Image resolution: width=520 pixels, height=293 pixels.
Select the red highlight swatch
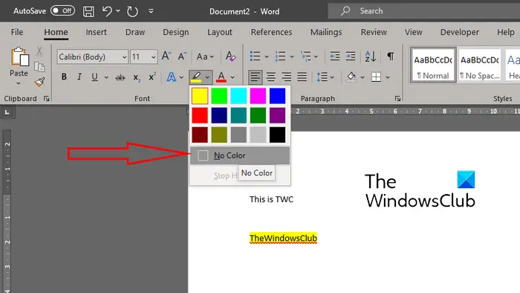coord(200,115)
